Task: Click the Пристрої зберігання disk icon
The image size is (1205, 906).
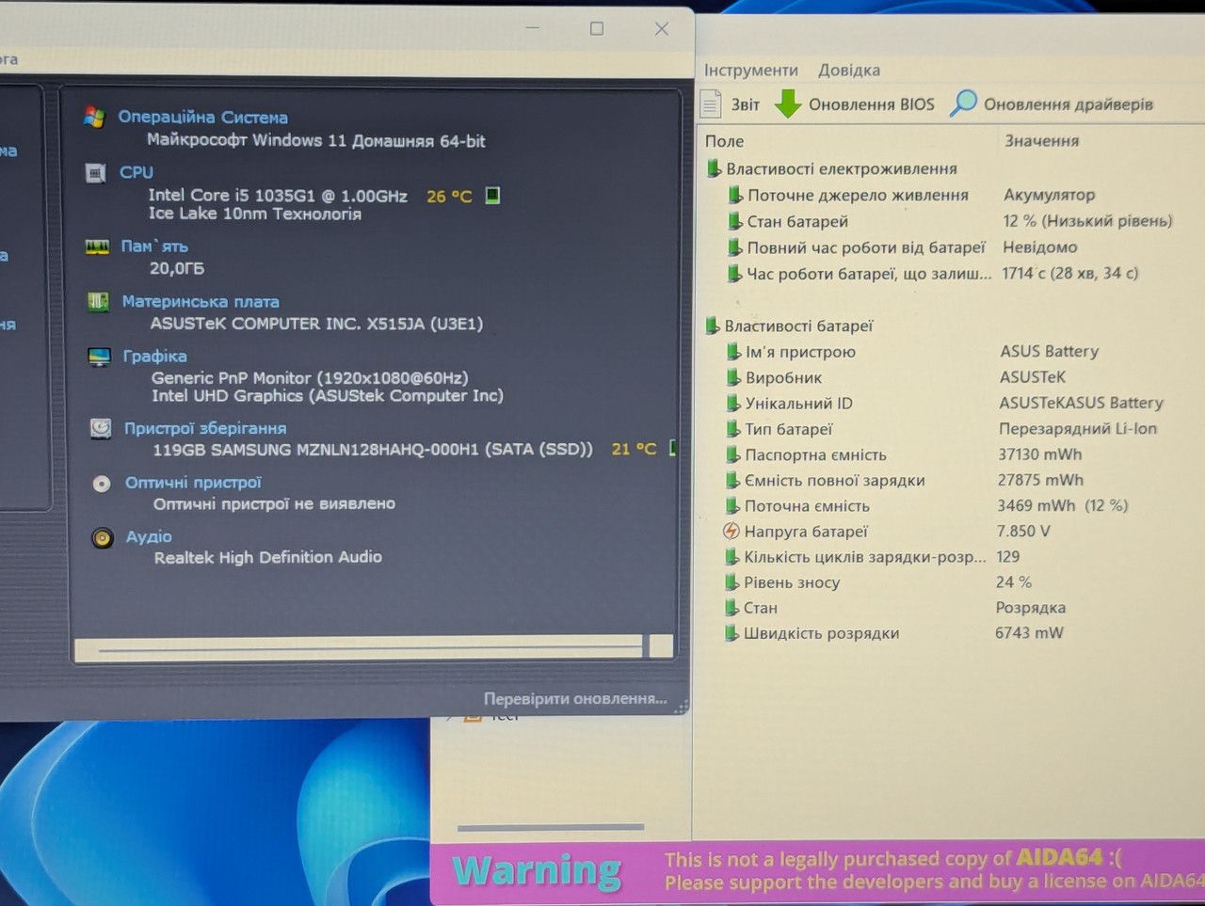Action: pos(101,429)
